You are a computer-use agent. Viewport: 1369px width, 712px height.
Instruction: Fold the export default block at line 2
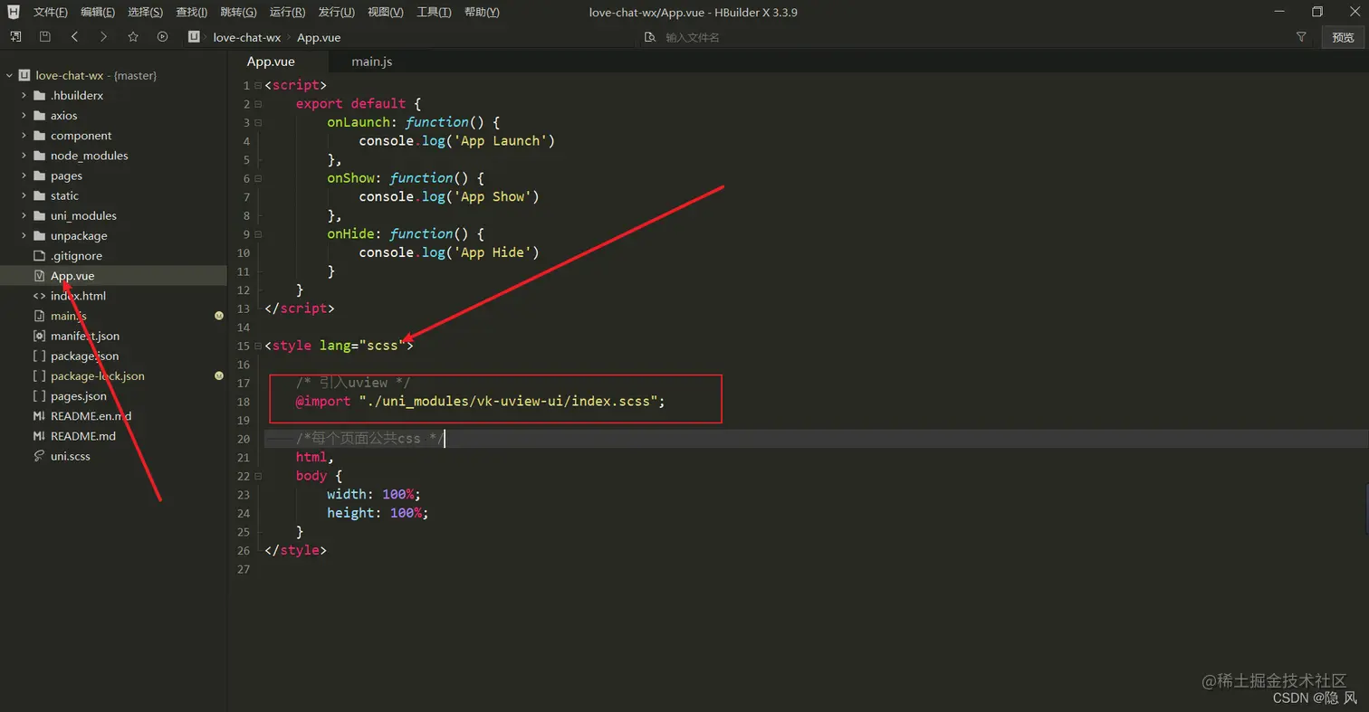[x=258, y=104]
